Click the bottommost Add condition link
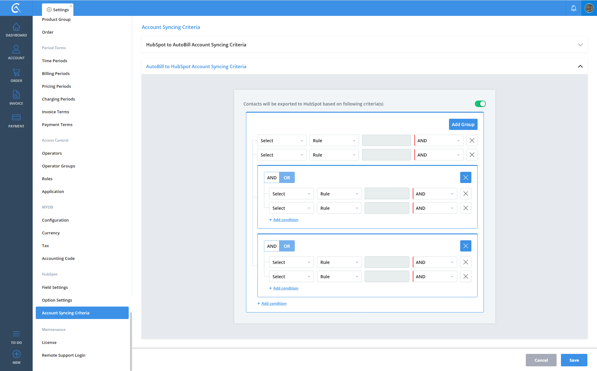This screenshot has height=371, width=597. pyautogui.click(x=274, y=303)
